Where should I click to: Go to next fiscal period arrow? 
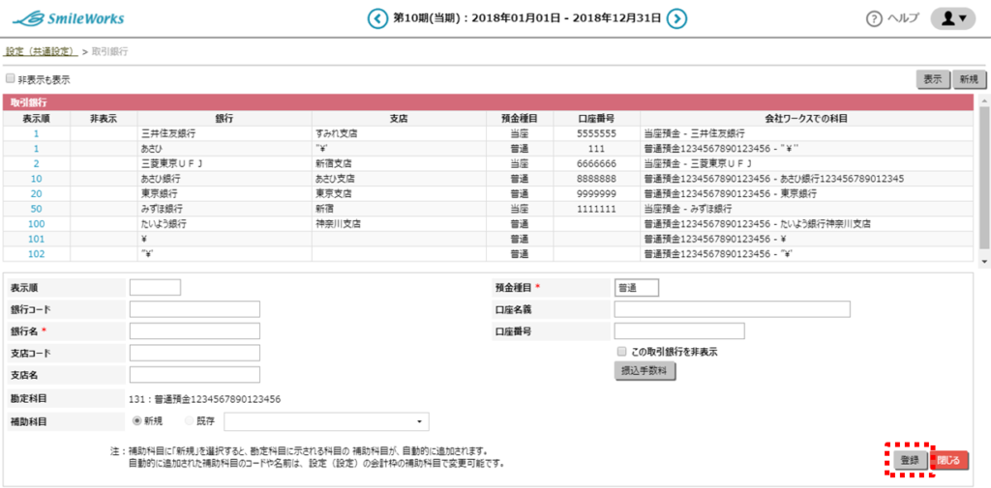(676, 18)
